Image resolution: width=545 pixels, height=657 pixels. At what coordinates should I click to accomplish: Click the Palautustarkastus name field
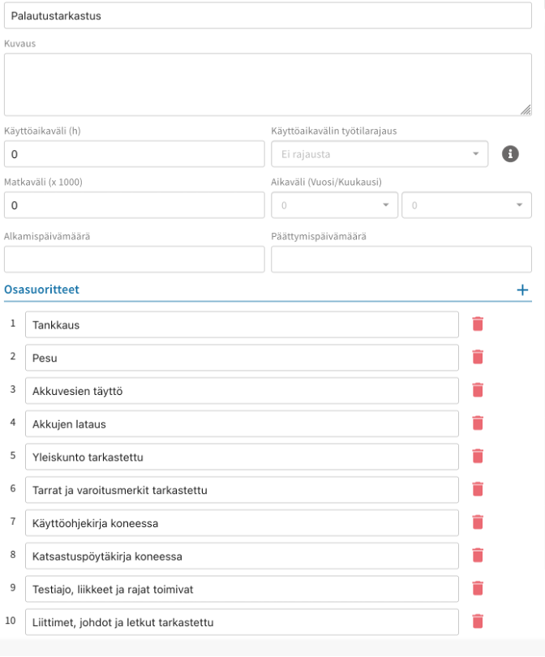point(268,15)
